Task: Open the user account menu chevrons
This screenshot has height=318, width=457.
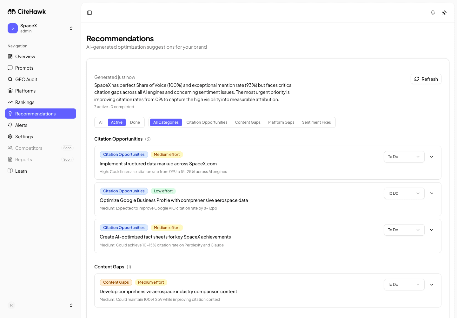Action: pyautogui.click(x=71, y=305)
